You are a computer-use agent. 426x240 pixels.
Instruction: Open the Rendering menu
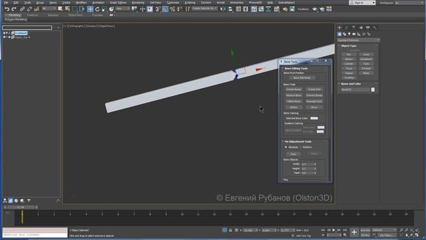click(x=138, y=3)
